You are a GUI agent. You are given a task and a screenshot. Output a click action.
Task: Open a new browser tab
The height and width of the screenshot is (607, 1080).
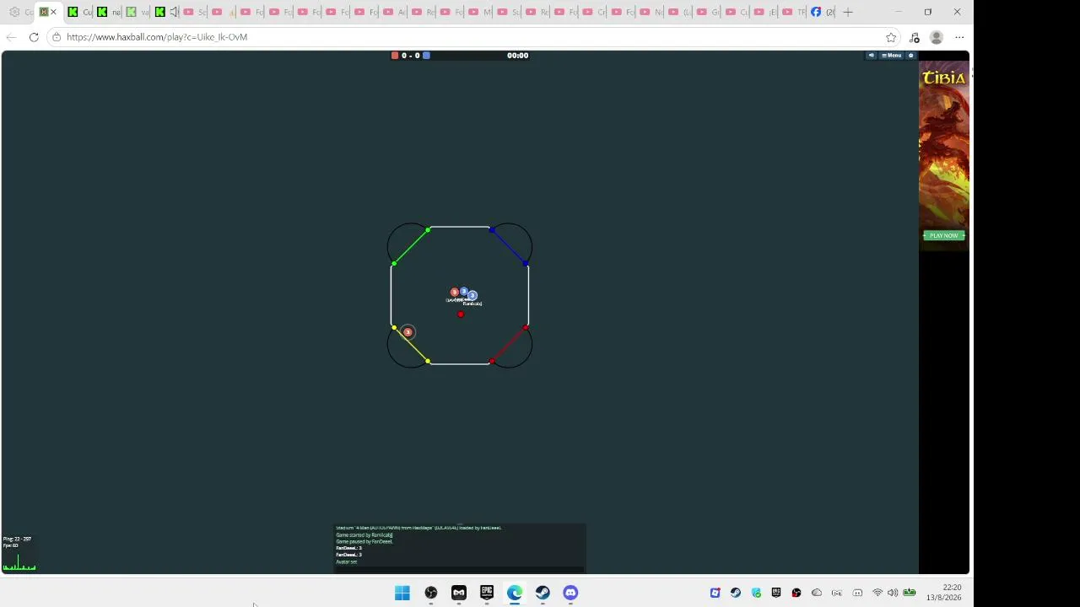848,12
